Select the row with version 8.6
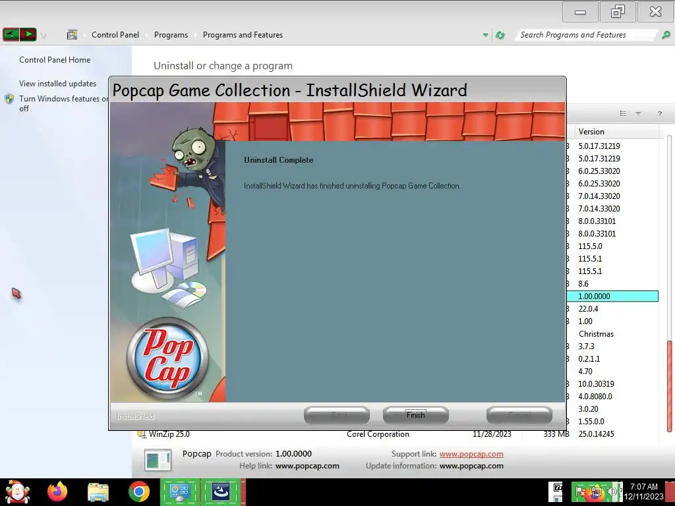 [612, 283]
